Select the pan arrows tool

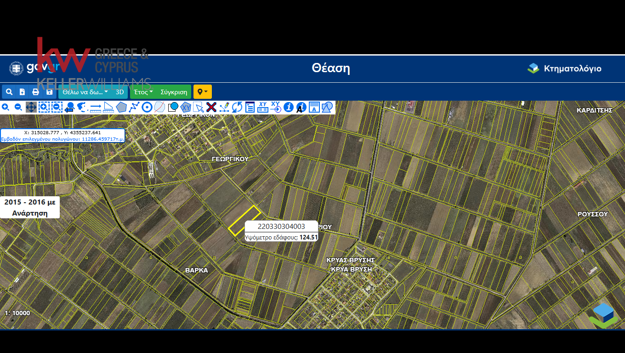31,107
